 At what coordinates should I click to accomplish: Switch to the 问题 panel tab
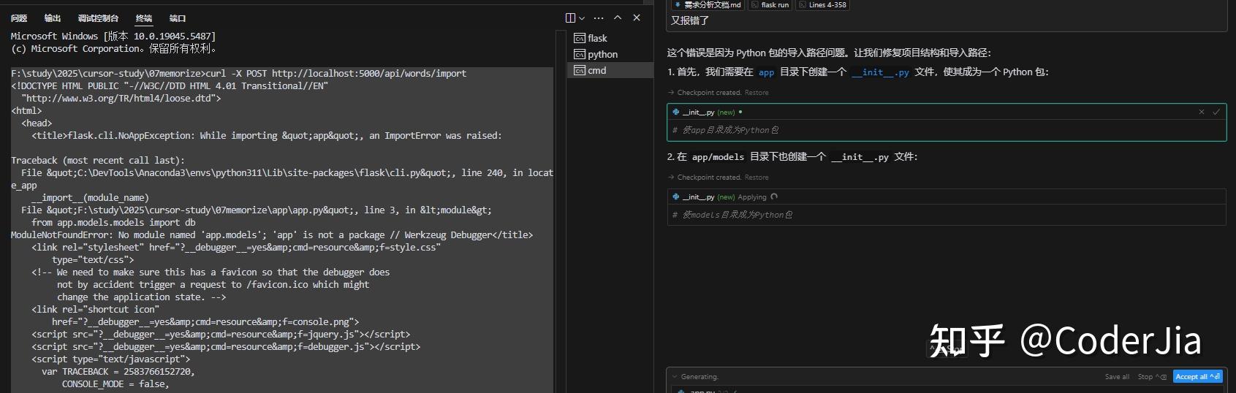[x=19, y=18]
